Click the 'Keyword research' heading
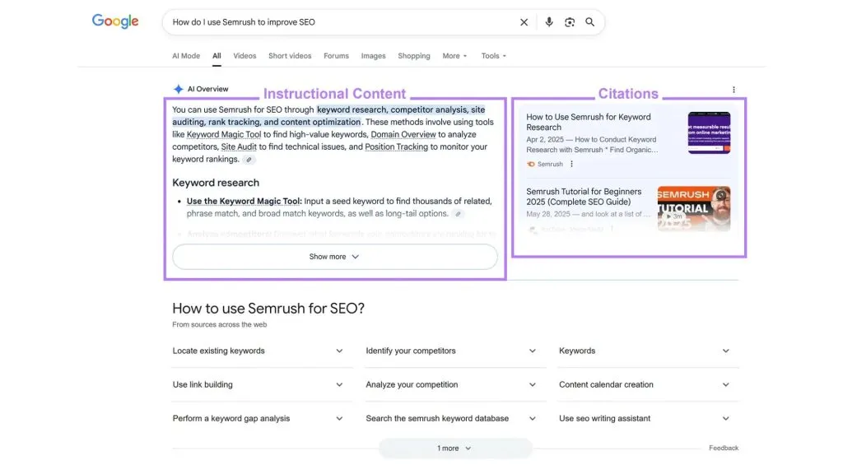This screenshot has height=474, width=843. [216, 183]
